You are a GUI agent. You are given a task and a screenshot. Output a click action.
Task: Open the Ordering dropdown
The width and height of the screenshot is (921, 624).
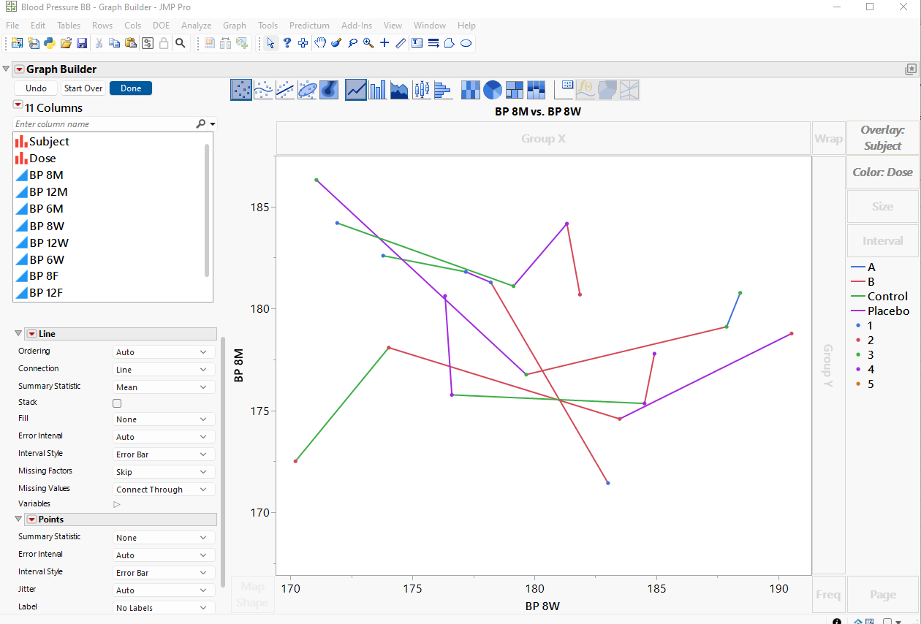pyautogui.click(x=164, y=352)
